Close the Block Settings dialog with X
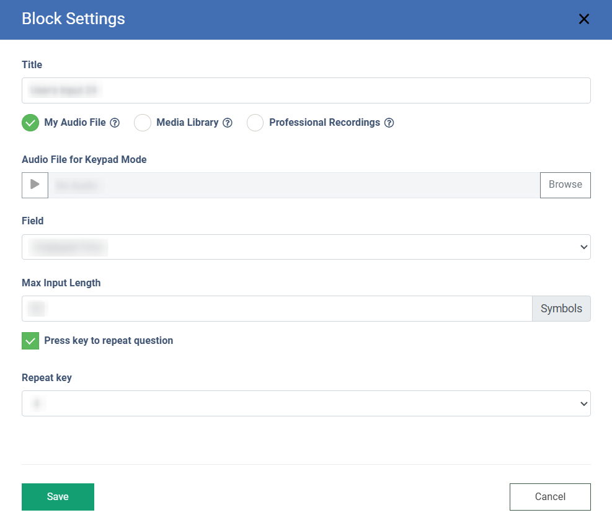Image resolution: width=612 pixels, height=523 pixels. [583, 19]
